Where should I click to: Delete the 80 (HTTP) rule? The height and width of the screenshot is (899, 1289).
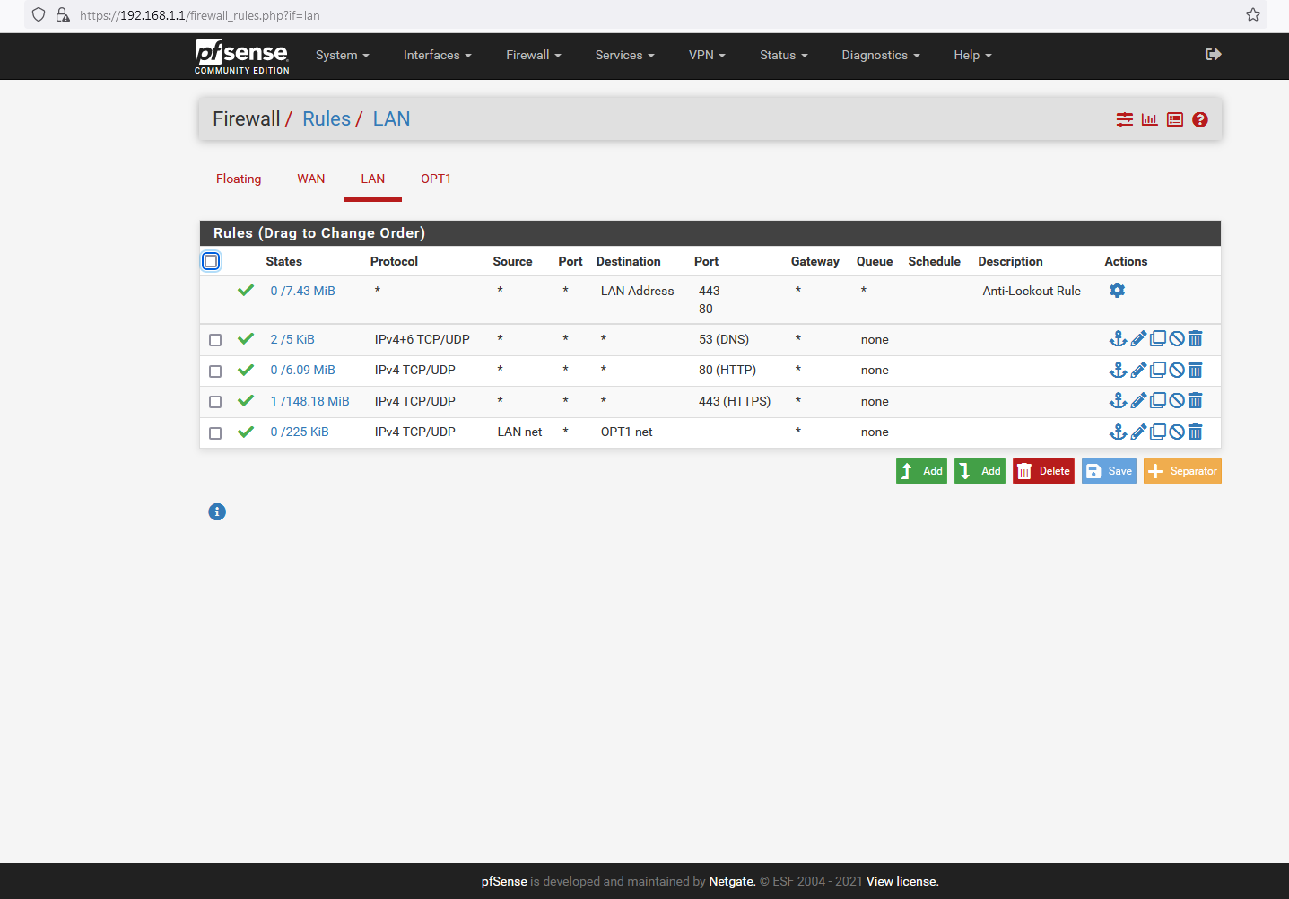tap(1195, 370)
